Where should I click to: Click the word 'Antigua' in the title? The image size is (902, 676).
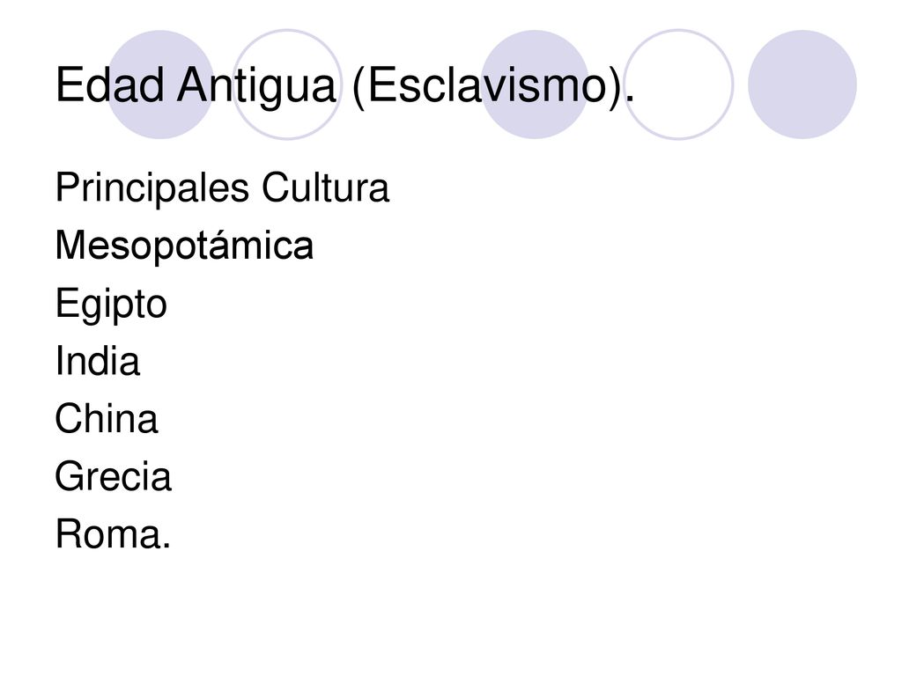pos(256,86)
